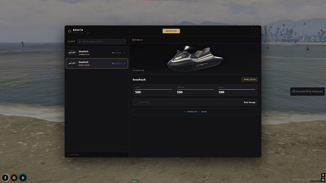Image resolution: width=326 pixels, height=183 pixels.
Task: Click the Fleet section label
Action: coord(71,42)
